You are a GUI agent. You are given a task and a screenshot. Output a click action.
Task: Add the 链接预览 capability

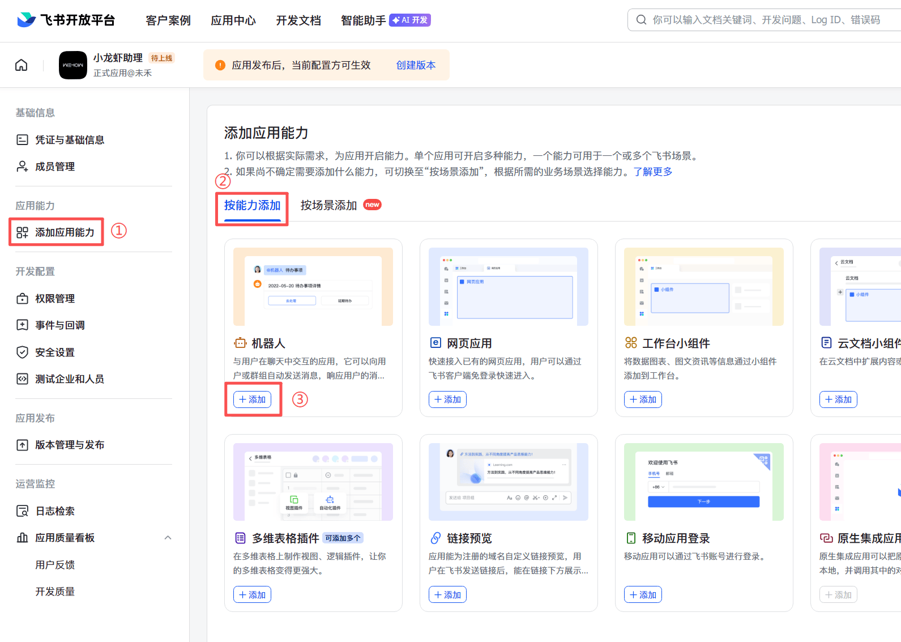[x=447, y=594]
